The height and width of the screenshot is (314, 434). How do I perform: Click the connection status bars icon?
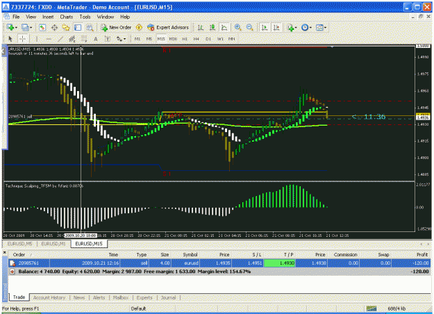372,308
